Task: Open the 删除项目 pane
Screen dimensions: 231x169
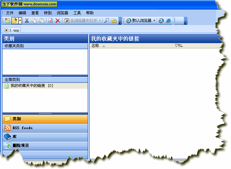Action: (x=21, y=146)
